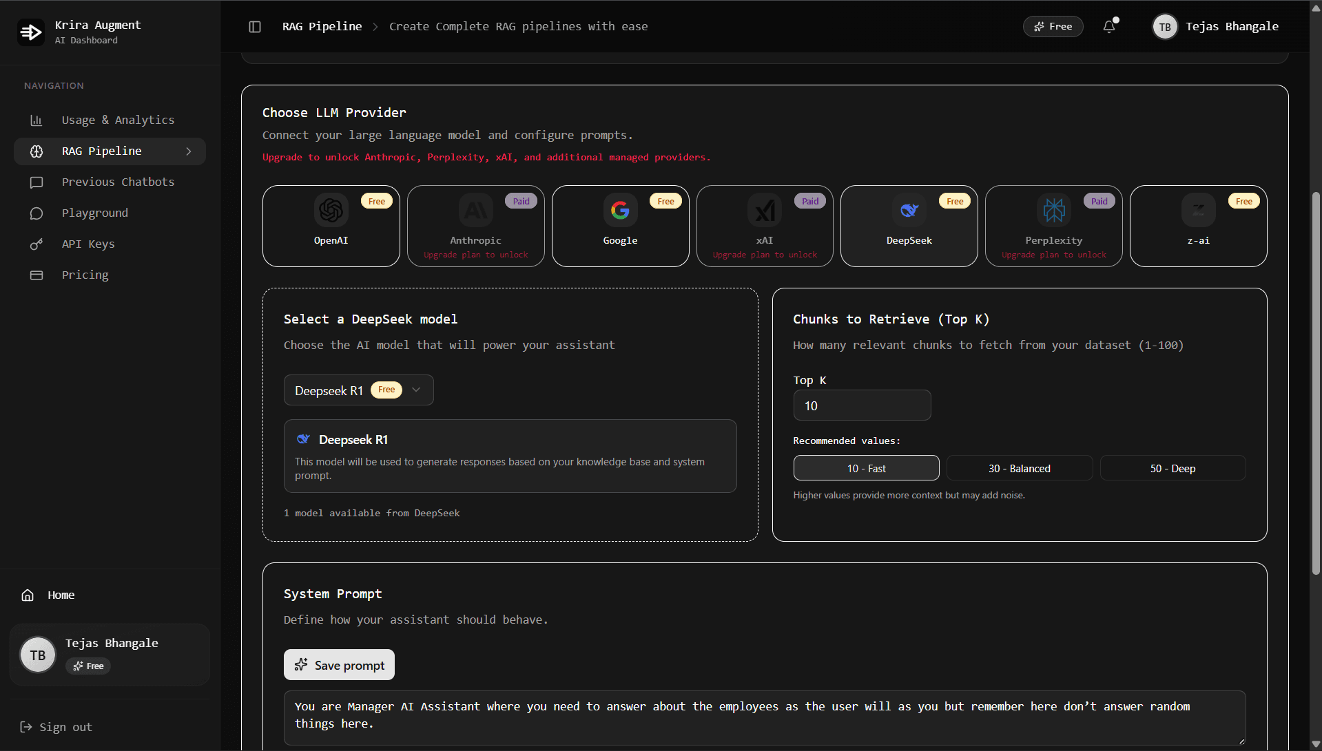1322x751 pixels.
Task: Click the z-ai provider icon
Action: pyautogui.click(x=1198, y=211)
